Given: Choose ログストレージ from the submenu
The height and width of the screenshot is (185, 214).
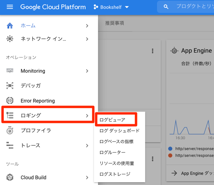Looking at the screenshot, I should (x=115, y=174).
